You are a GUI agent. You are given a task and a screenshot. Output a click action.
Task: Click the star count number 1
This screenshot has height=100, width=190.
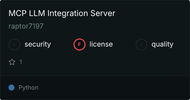pos(21,62)
